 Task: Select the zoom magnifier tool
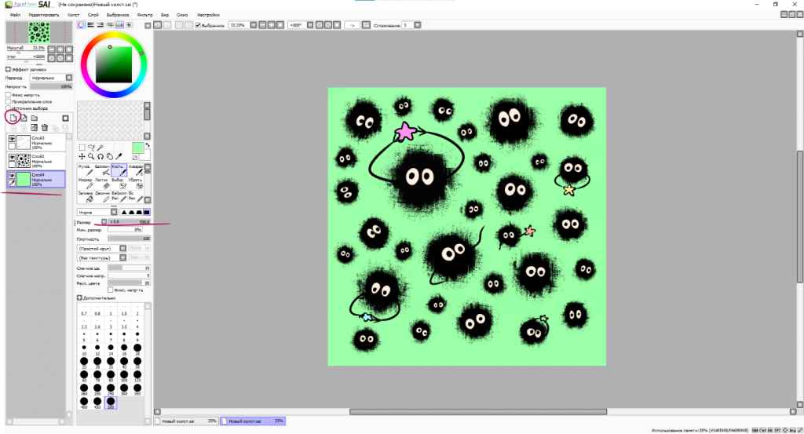coord(91,156)
